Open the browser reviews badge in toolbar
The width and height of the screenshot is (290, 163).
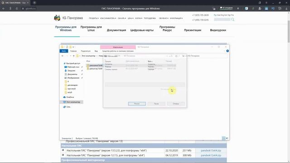coord(226,8)
